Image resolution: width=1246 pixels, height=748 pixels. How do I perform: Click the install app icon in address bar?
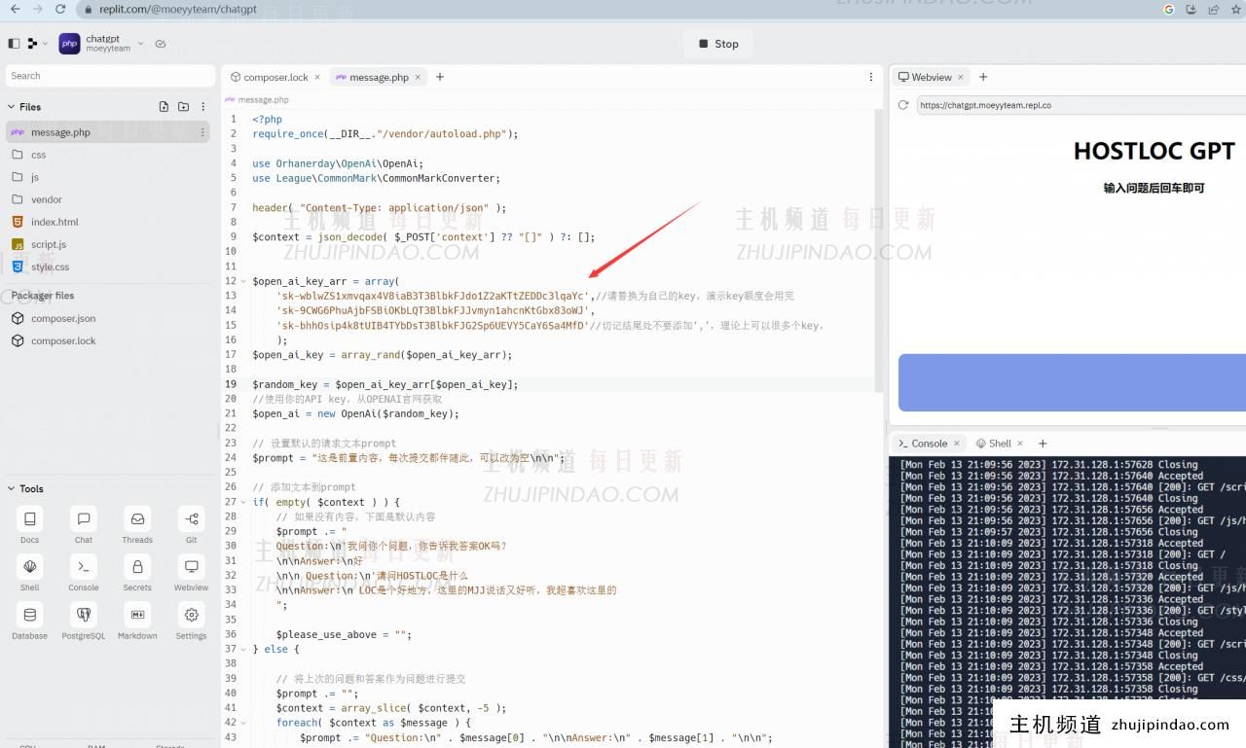click(1191, 9)
